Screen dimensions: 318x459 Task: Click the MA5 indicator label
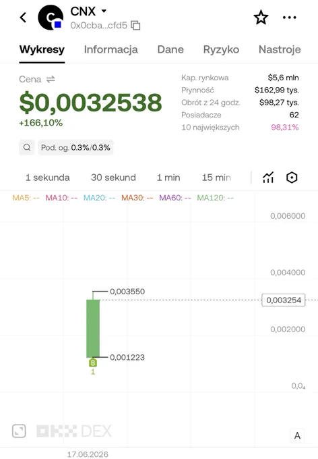26,198
